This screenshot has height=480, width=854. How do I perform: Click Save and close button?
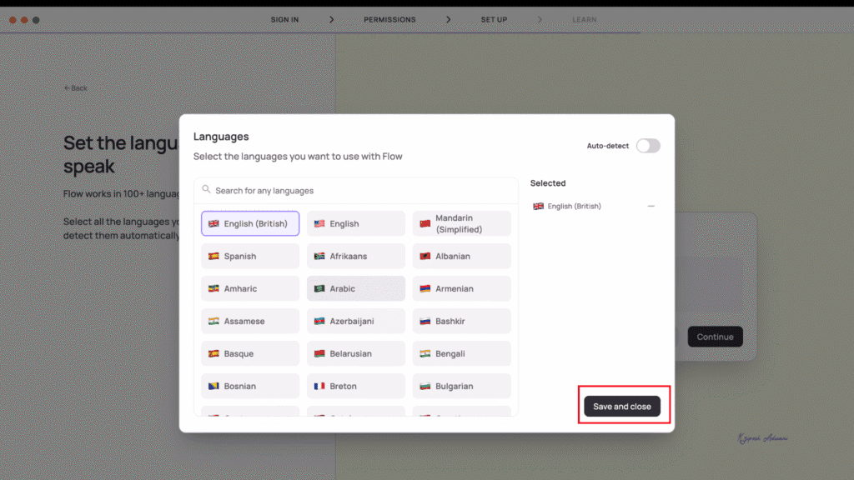[x=622, y=407]
